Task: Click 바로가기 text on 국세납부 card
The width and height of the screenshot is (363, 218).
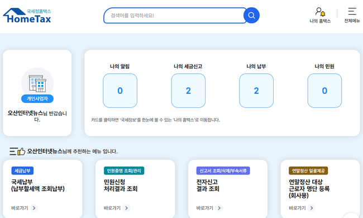Action: [x=20, y=208]
